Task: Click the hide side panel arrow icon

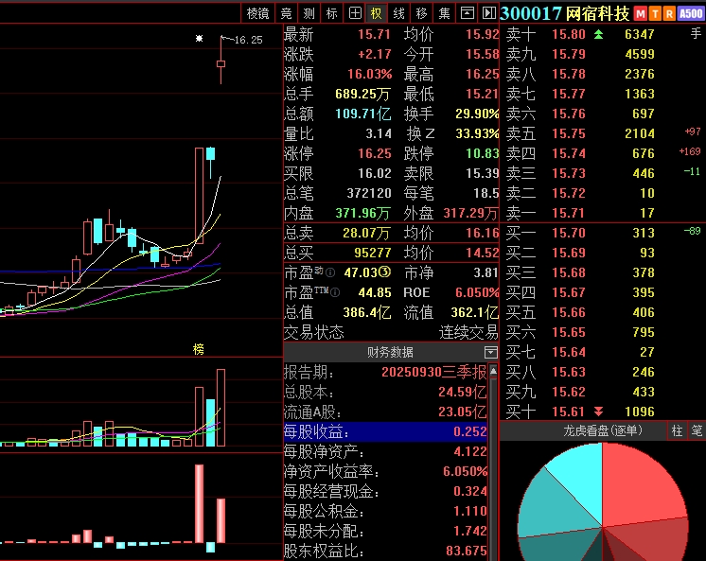Action: pos(488,13)
